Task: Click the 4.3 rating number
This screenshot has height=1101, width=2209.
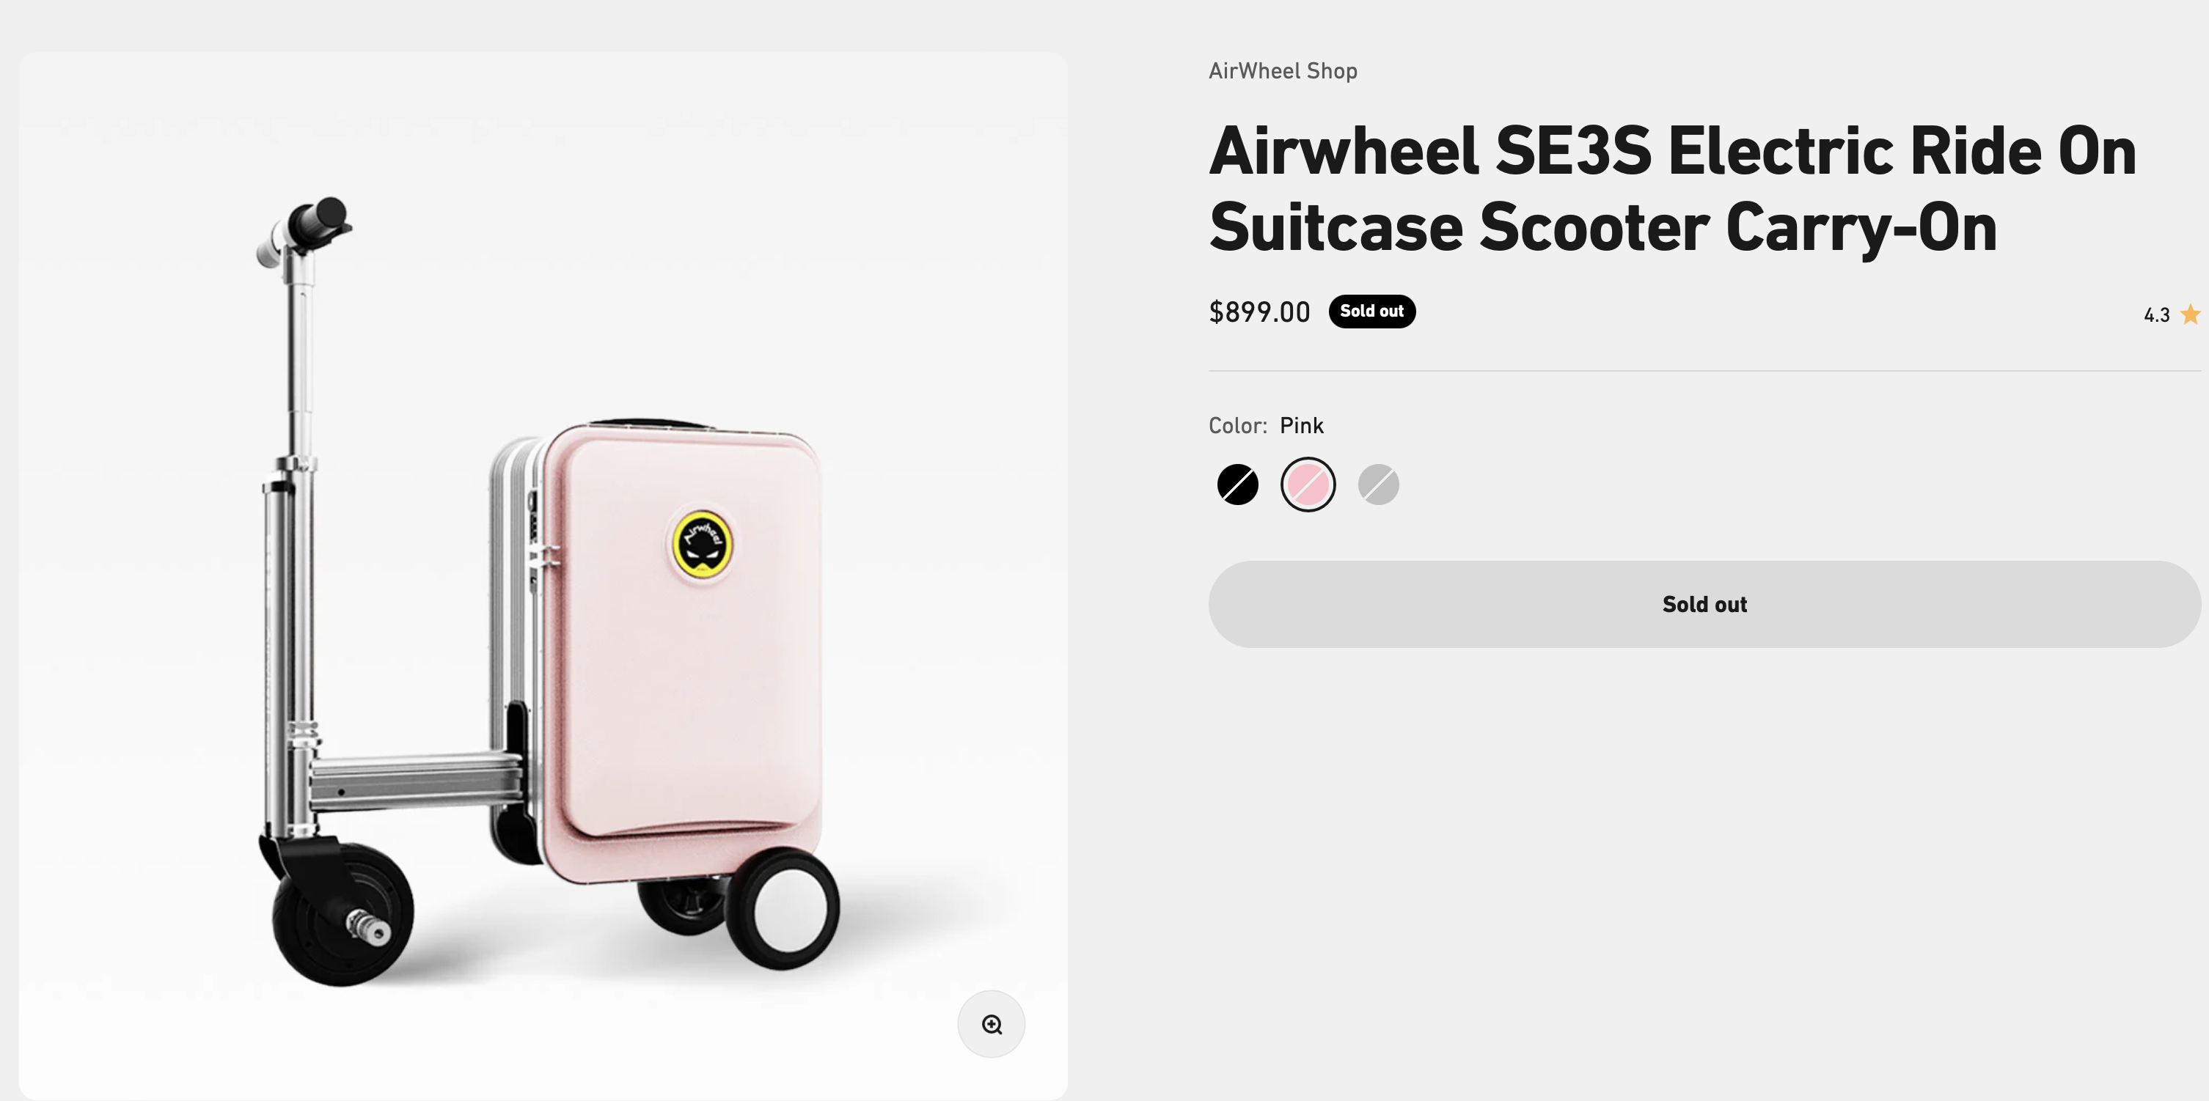Action: pos(2156,315)
